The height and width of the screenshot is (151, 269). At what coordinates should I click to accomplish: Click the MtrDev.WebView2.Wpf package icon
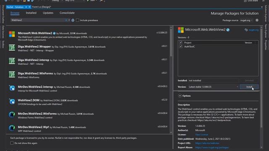point(12,128)
